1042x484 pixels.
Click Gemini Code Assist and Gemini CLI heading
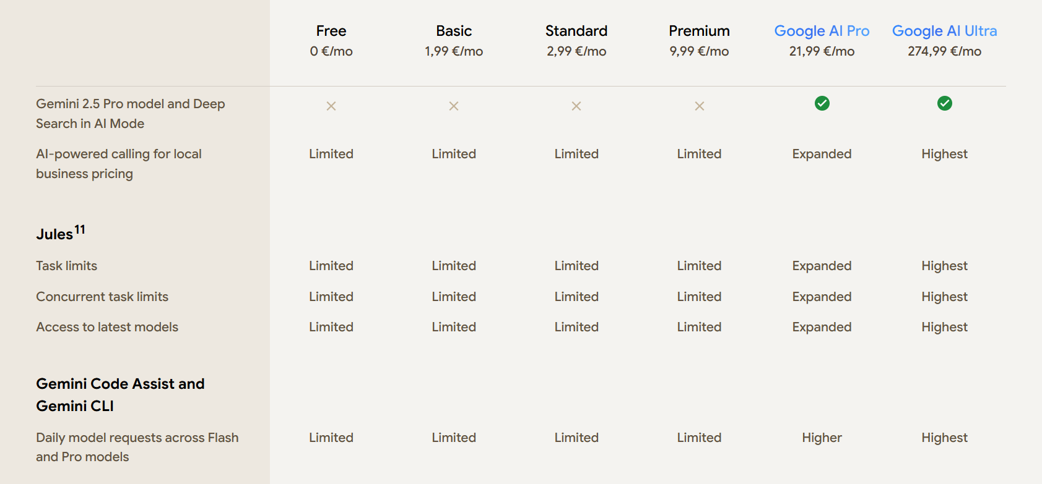click(x=120, y=394)
